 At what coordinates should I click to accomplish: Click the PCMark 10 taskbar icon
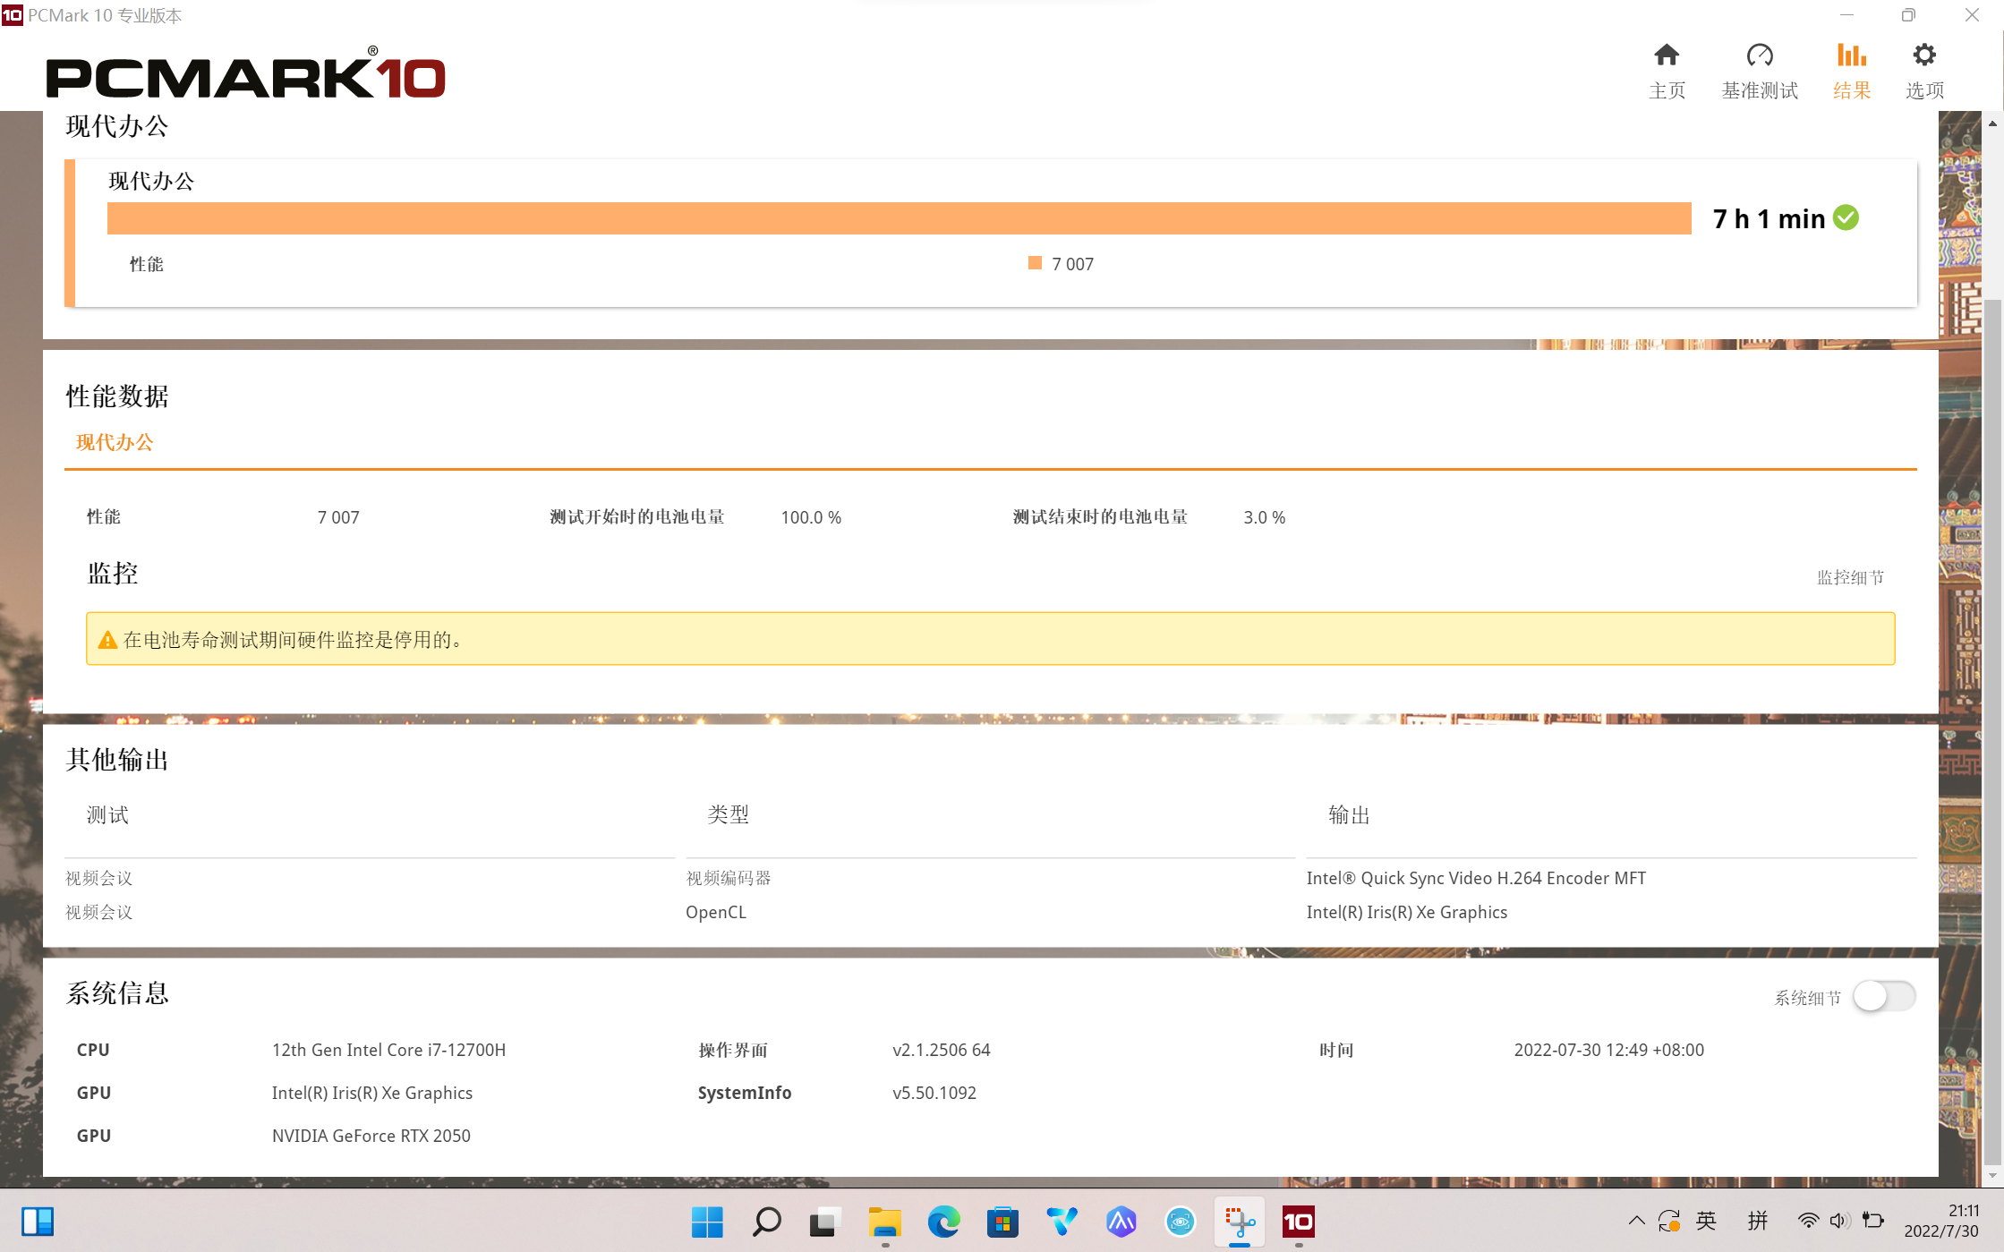1299,1222
